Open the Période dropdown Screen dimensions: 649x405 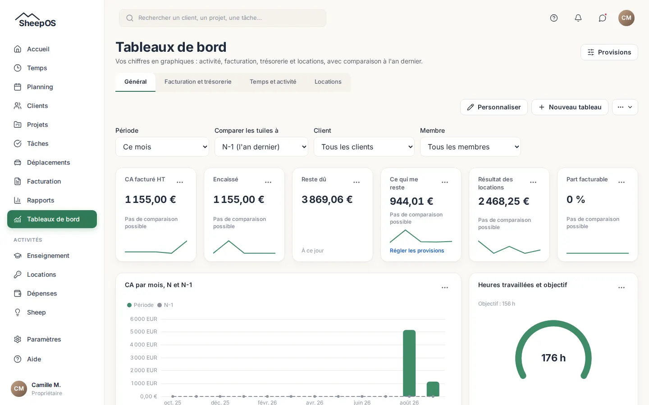pos(162,147)
